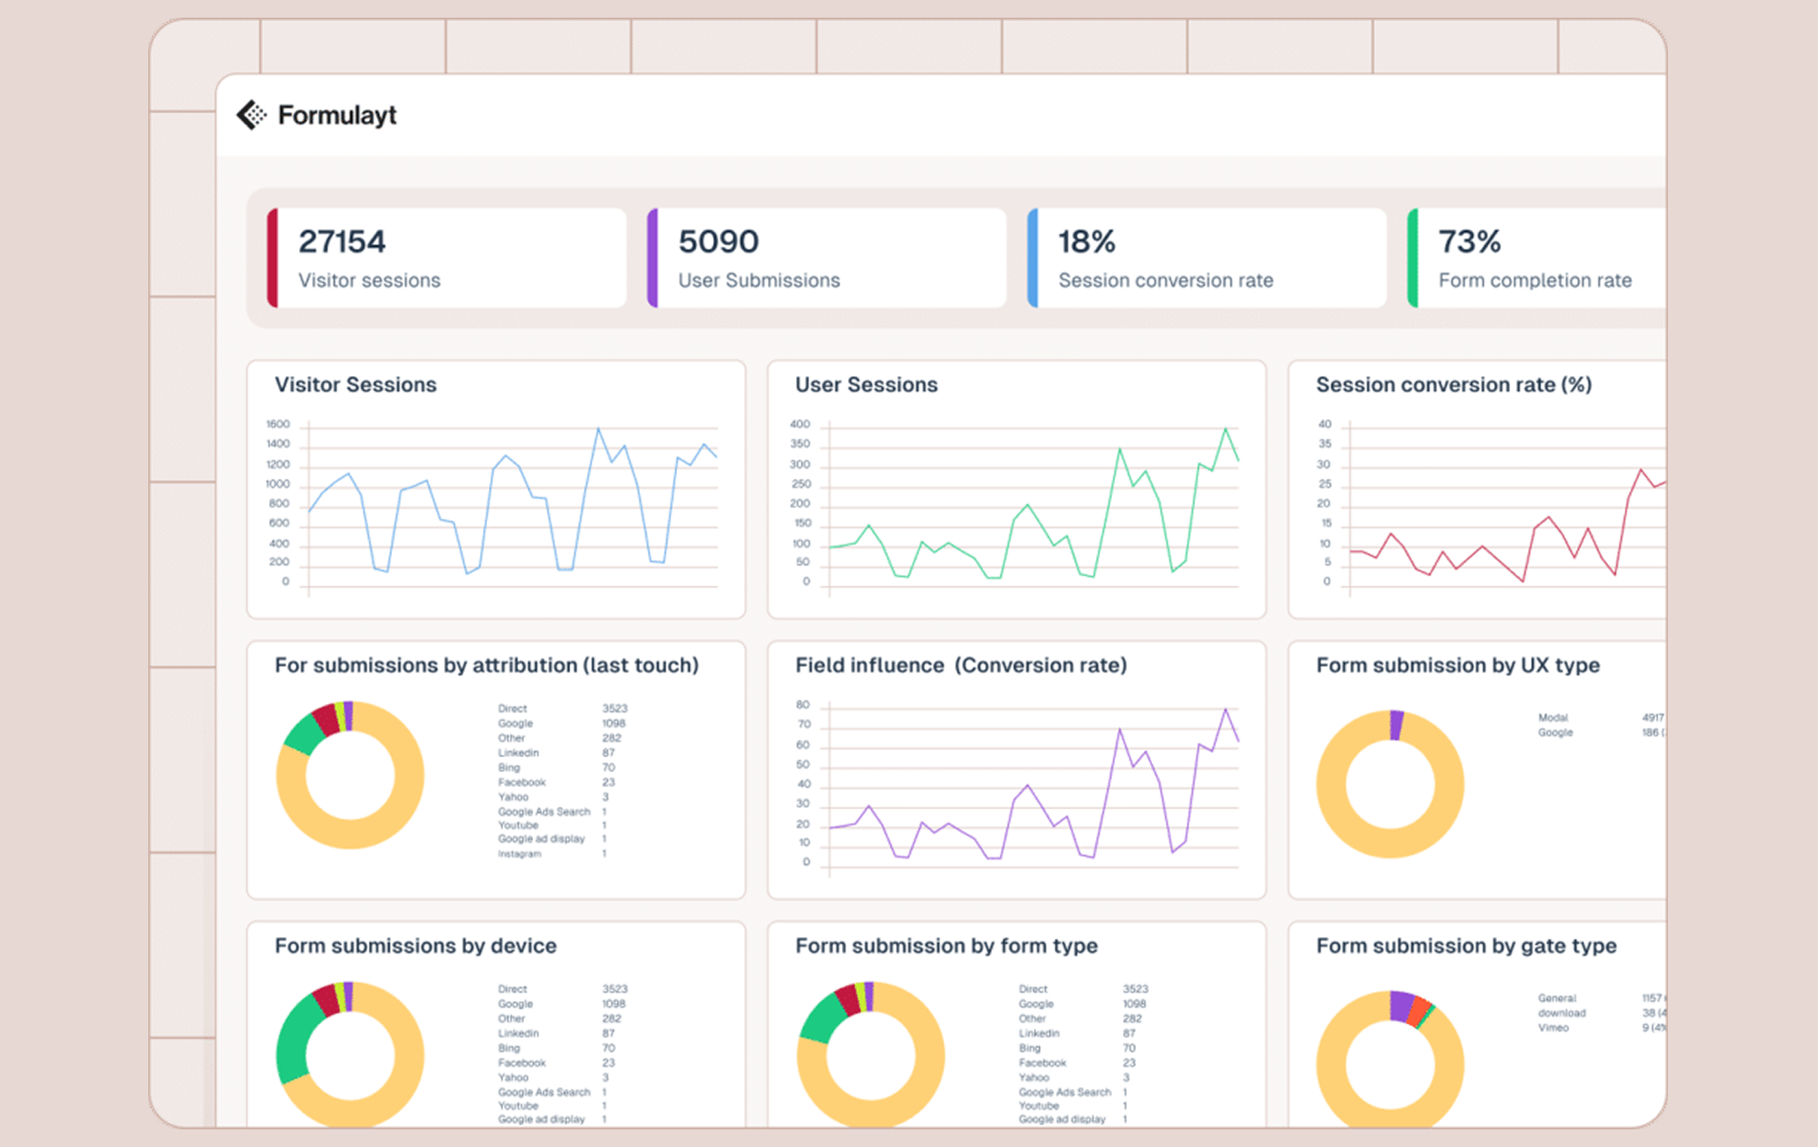The image size is (1818, 1147).
Task: Click the Session conversion rate red chart
Action: point(1505,506)
